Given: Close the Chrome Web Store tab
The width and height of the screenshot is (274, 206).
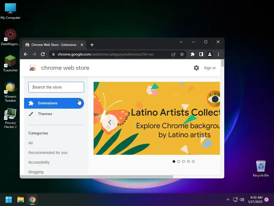Looking at the screenshot, I should (82, 45).
